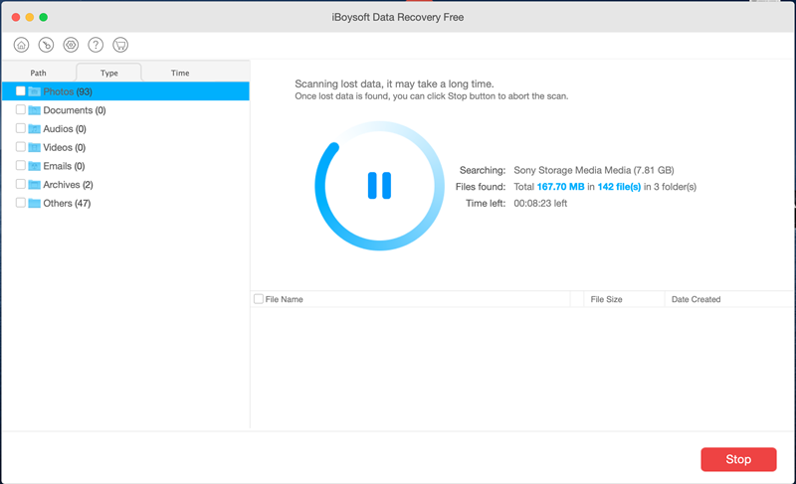The width and height of the screenshot is (796, 484).
Task: Click the 167.70 MB total size text
Action: [x=560, y=187]
